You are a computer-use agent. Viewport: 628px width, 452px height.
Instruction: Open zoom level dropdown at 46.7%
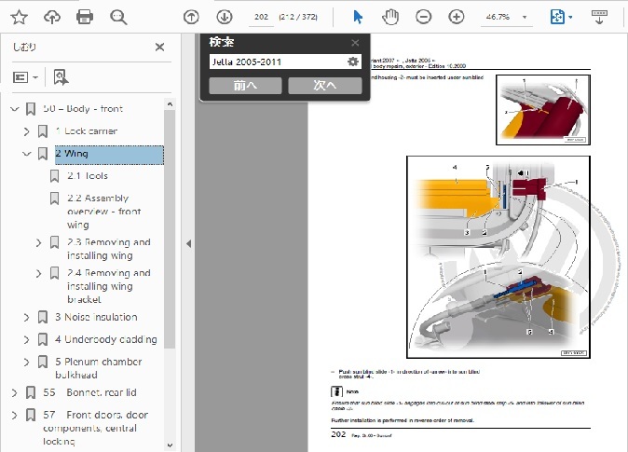coord(525,17)
